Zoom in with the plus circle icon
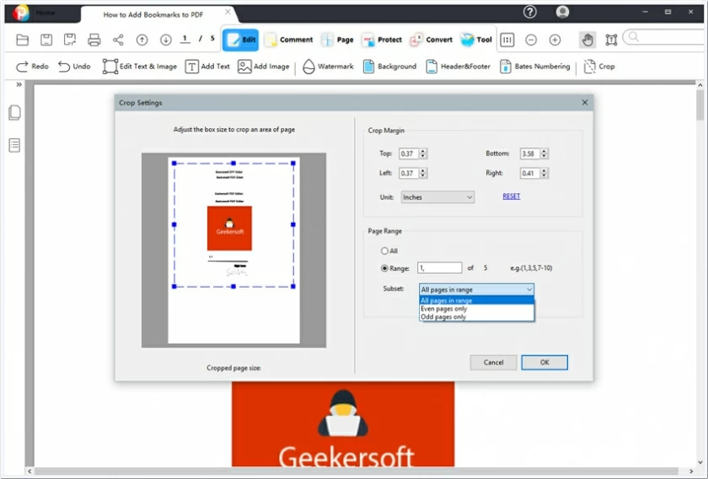This screenshot has height=479, width=708. coord(555,40)
